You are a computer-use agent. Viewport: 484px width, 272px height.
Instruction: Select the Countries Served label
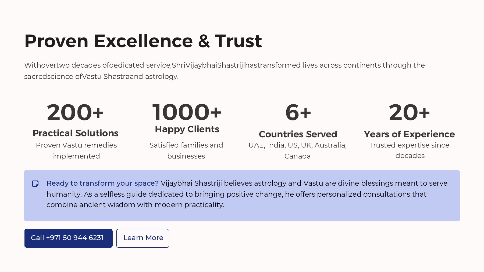pyautogui.click(x=298, y=134)
